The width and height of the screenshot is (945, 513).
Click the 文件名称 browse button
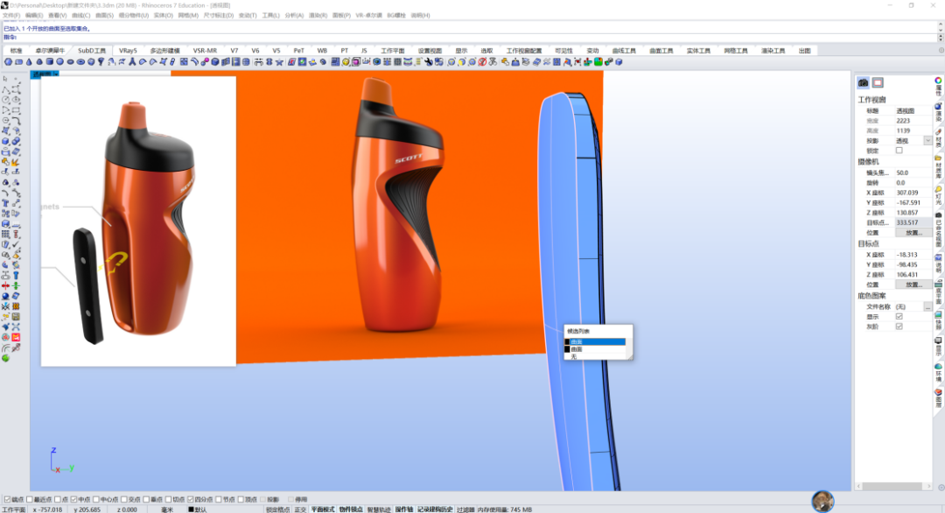tap(927, 306)
